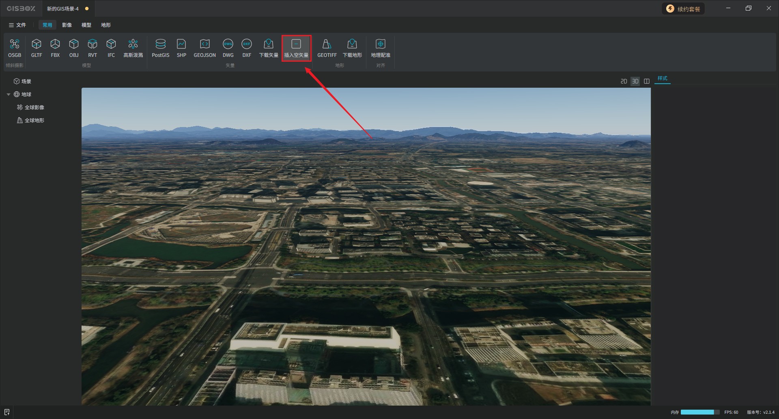
Task: Select the GLTF model import icon
Action: pos(37,48)
